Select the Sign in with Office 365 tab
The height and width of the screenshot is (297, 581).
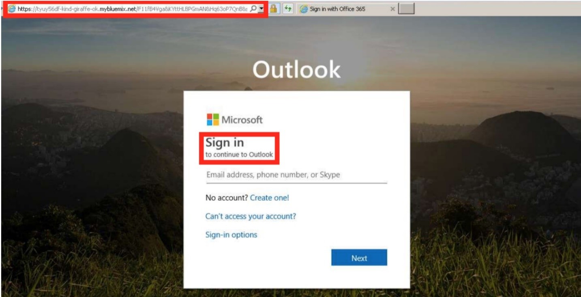pos(347,9)
